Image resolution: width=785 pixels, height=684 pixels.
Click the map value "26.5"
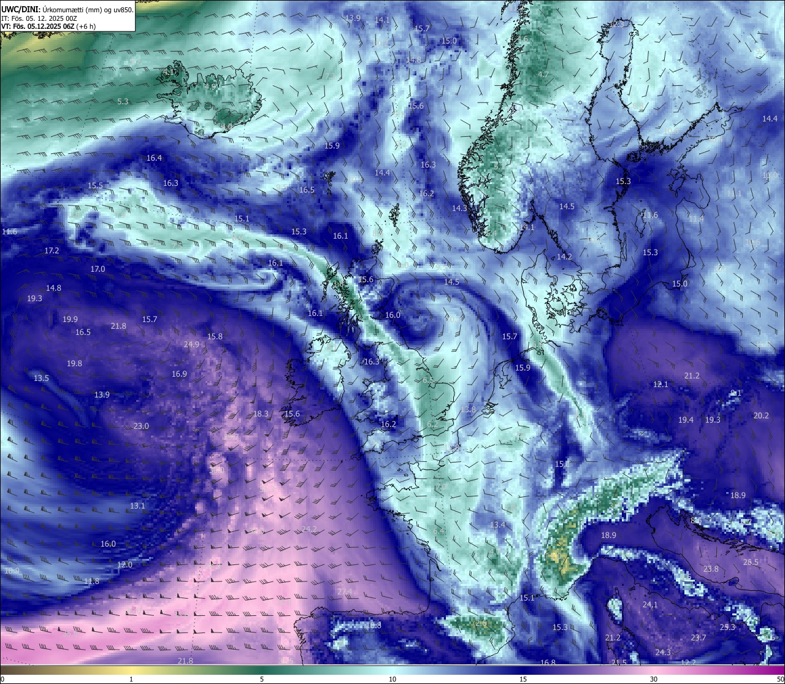tap(751, 562)
